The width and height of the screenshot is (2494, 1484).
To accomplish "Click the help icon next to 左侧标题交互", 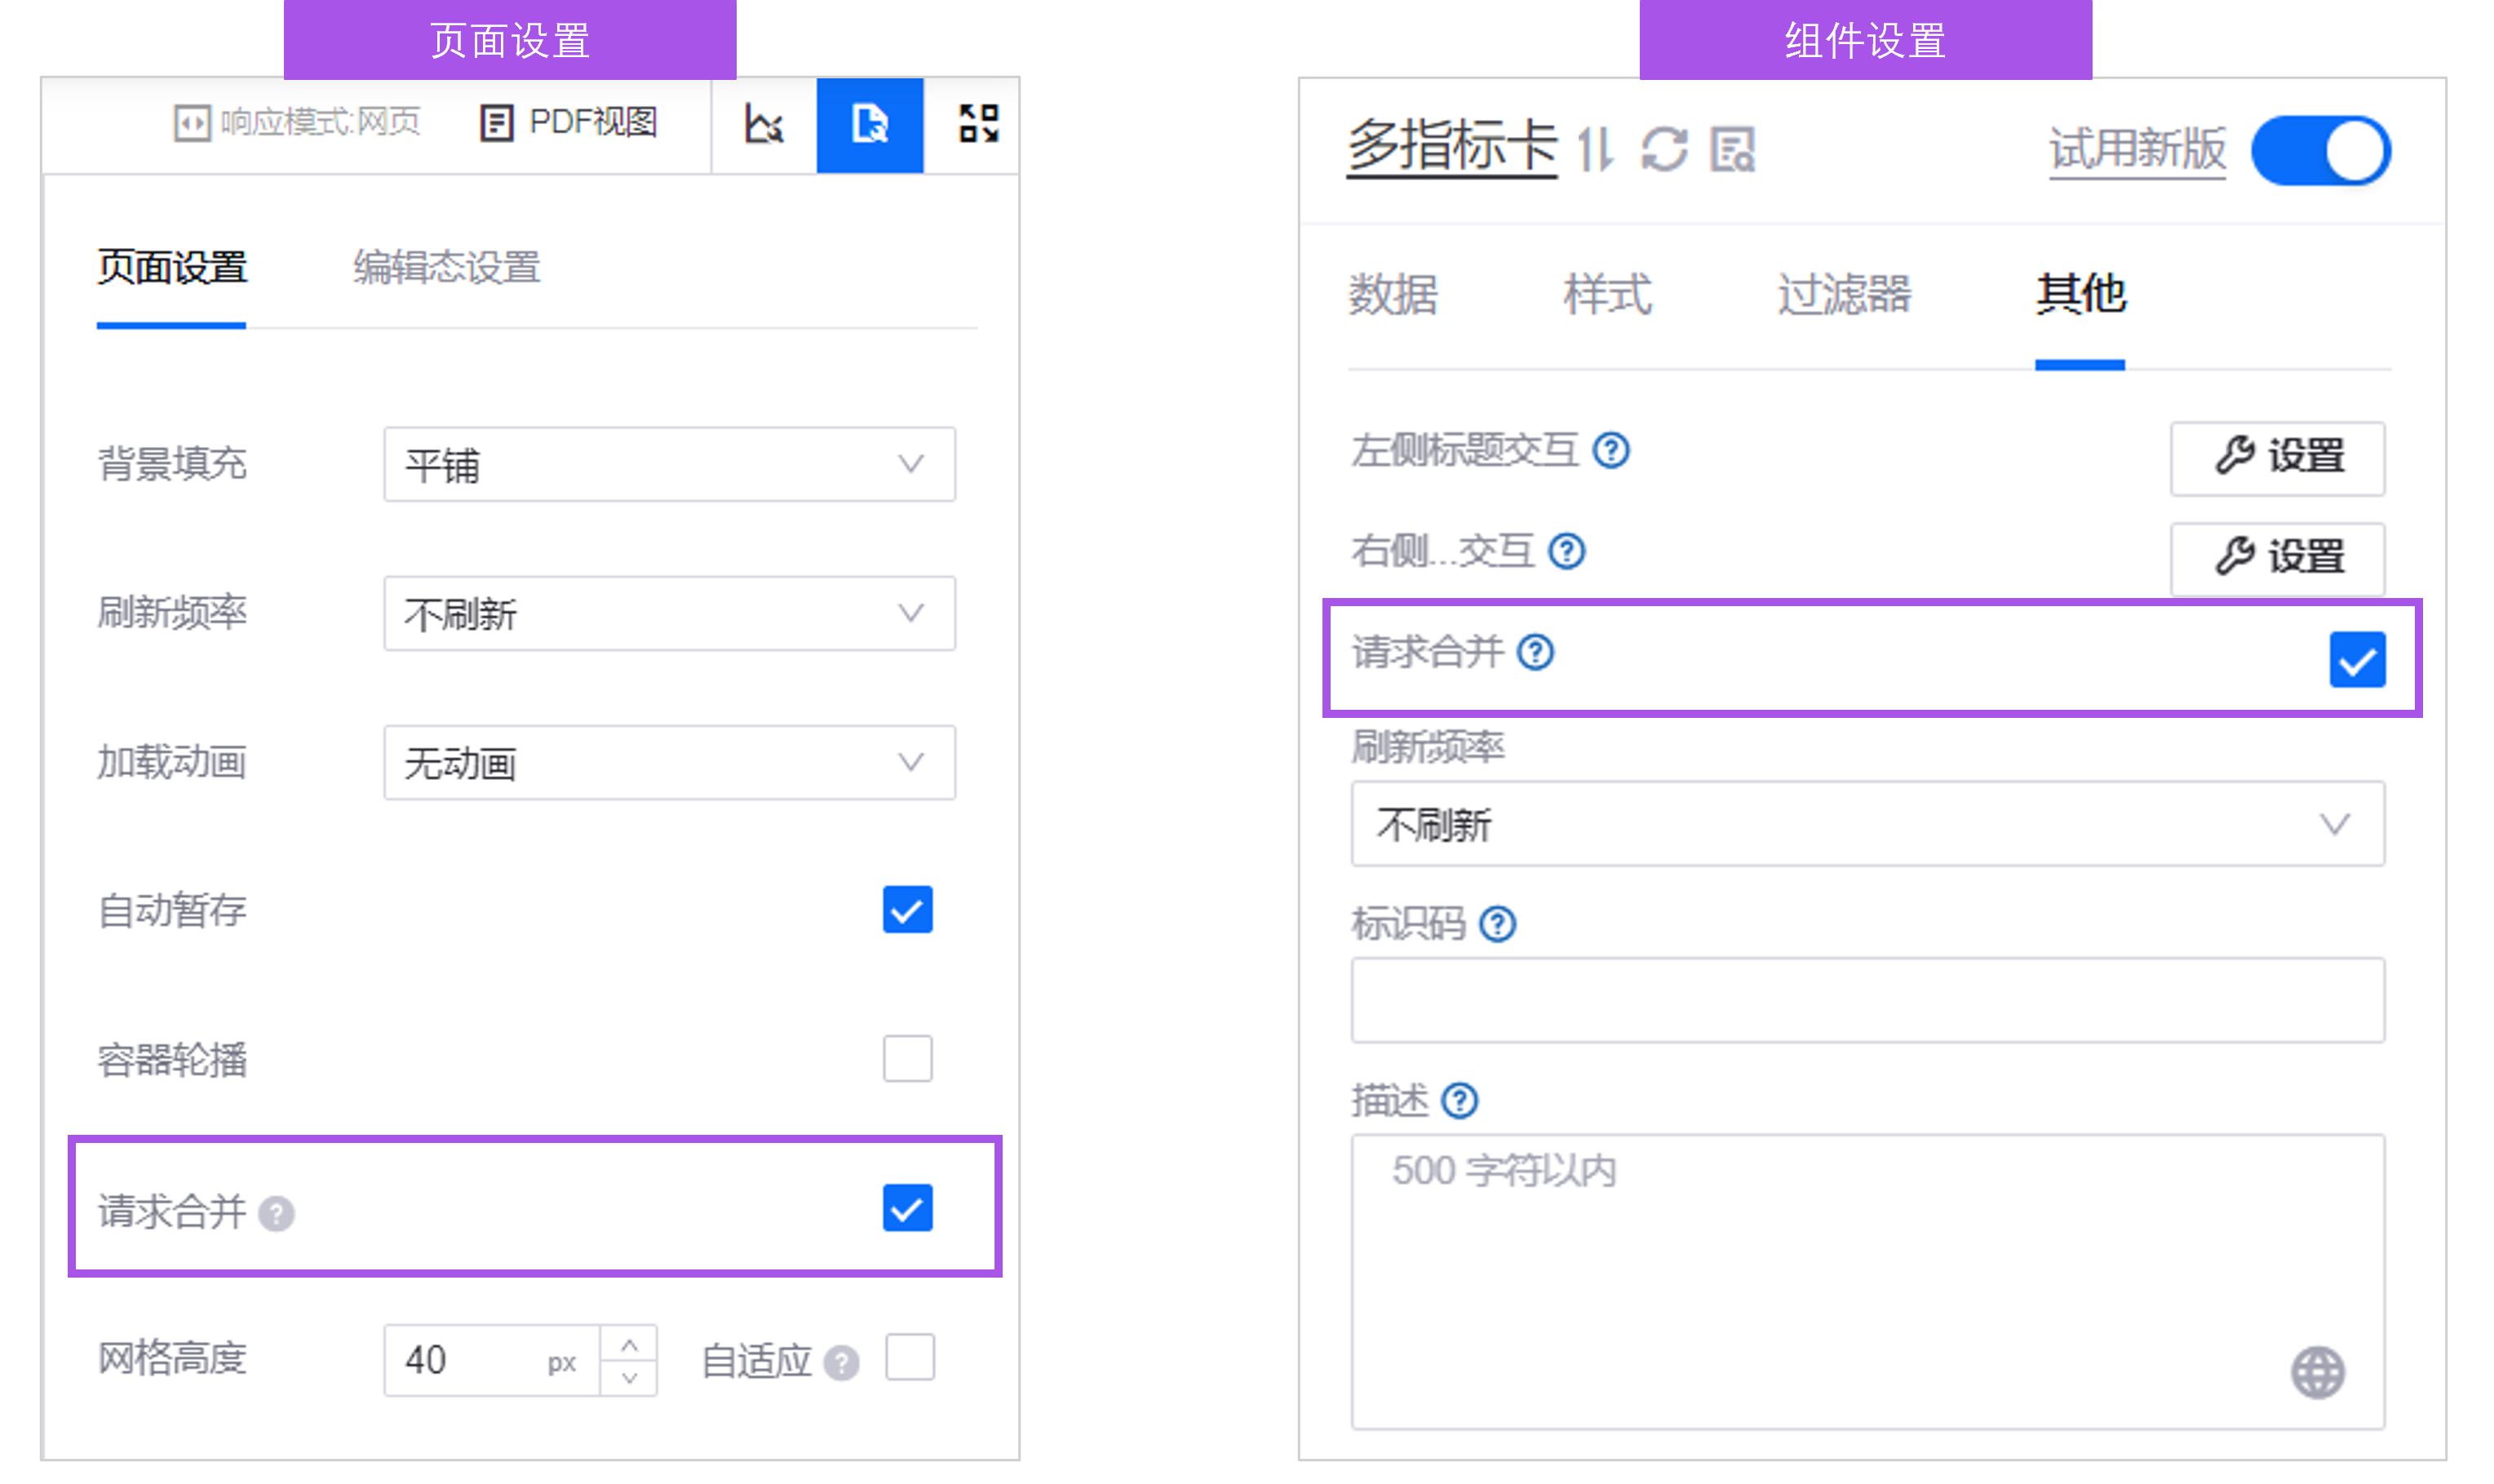I will point(1611,451).
